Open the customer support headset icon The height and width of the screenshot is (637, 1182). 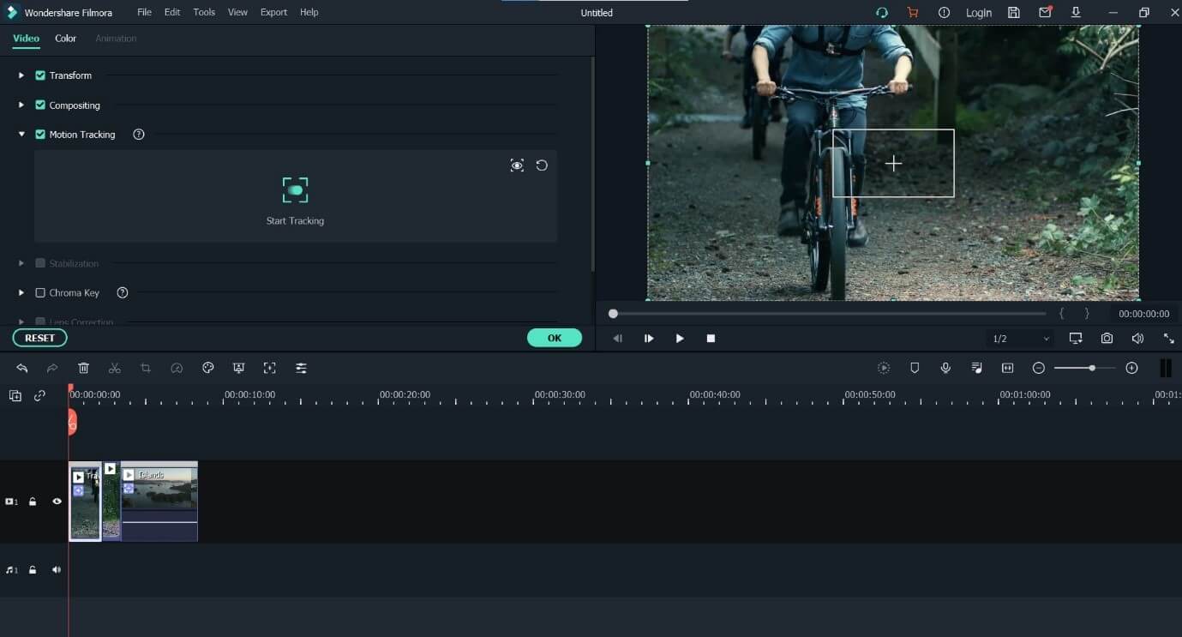[881, 13]
